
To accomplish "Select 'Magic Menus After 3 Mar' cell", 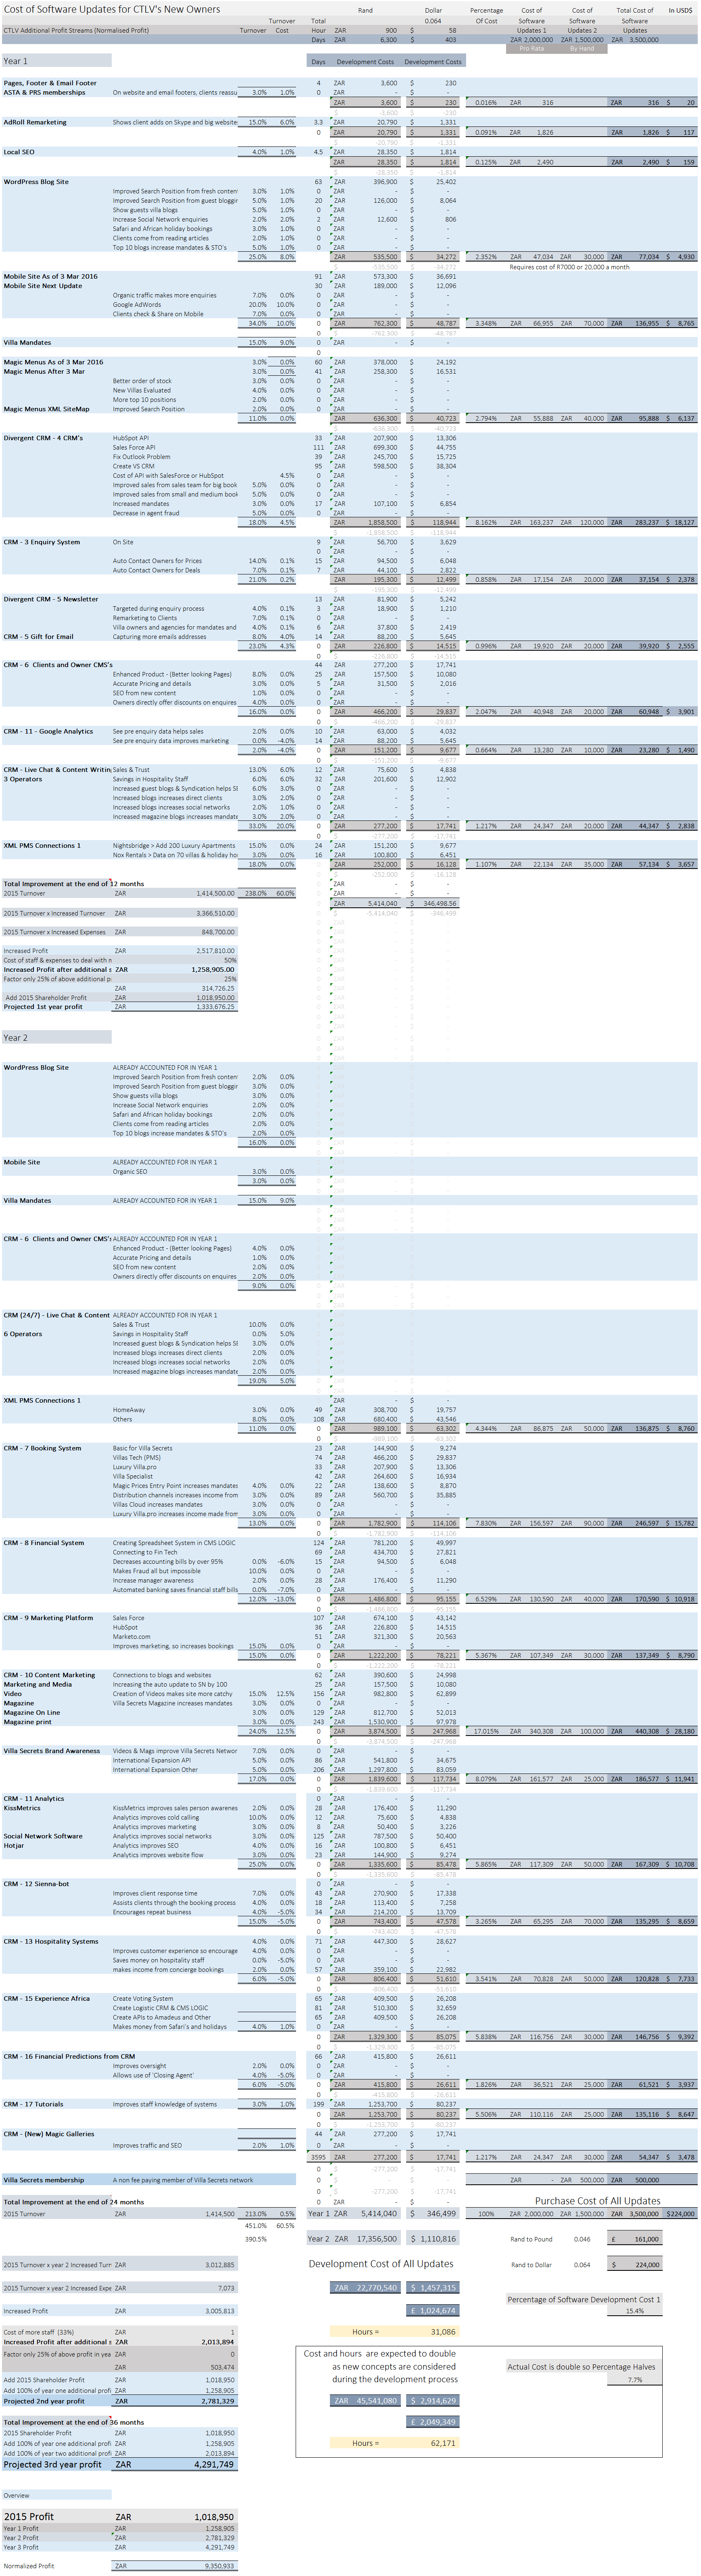I will pos(44,371).
